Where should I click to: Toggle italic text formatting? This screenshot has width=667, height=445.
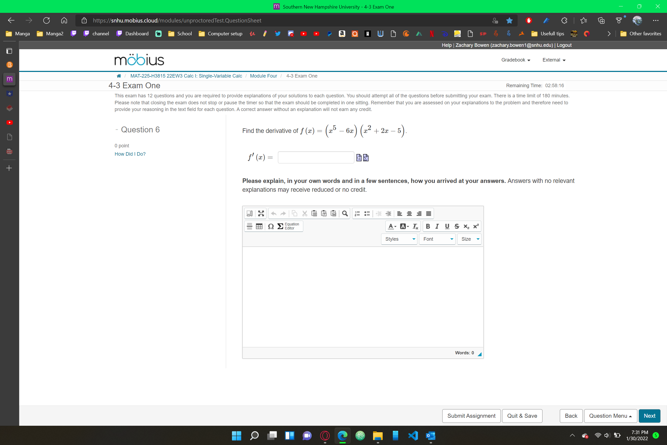(437, 226)
